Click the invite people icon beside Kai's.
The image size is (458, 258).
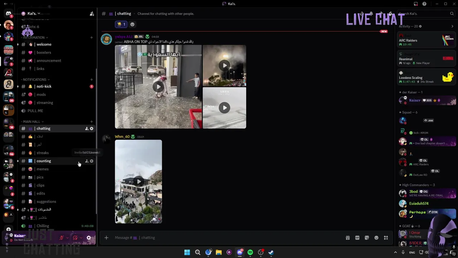pos(92,14)
